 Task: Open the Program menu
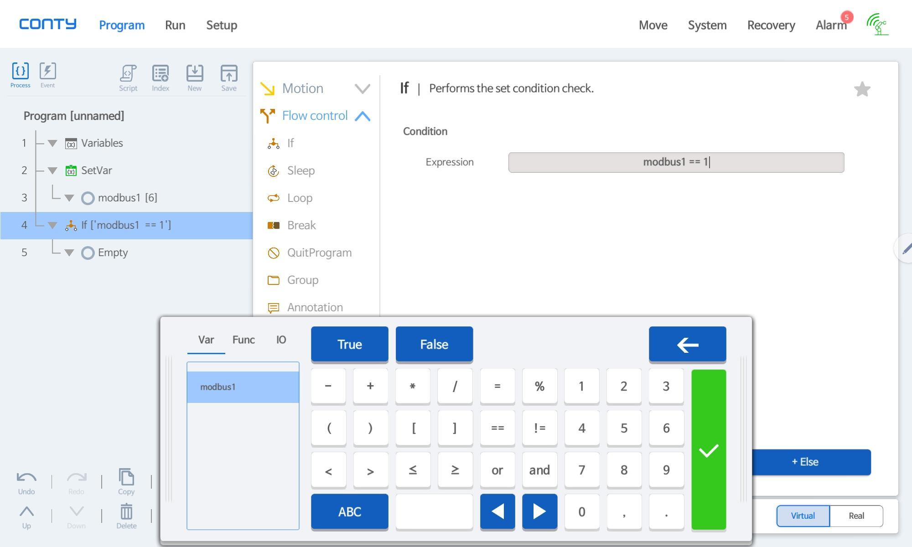(122, 25)
